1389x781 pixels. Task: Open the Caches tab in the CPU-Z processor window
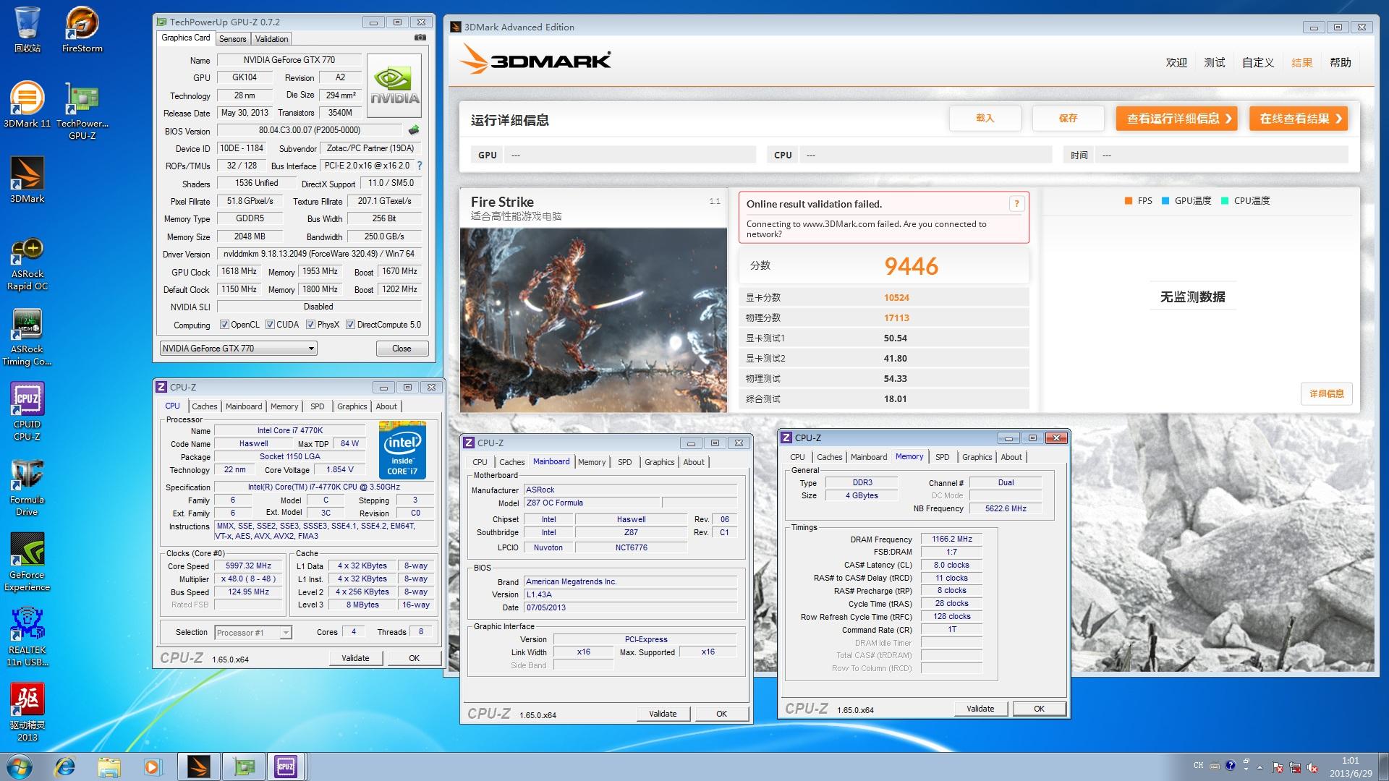tap(205, 406)
